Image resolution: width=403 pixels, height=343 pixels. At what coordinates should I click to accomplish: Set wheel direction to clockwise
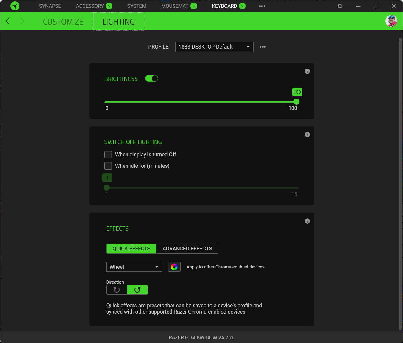point(117,290)
